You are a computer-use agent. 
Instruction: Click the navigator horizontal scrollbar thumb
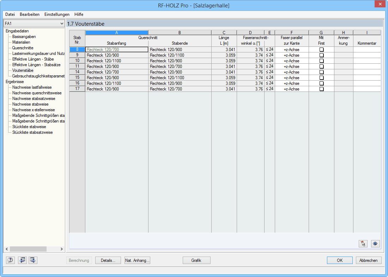coord(28,249)
